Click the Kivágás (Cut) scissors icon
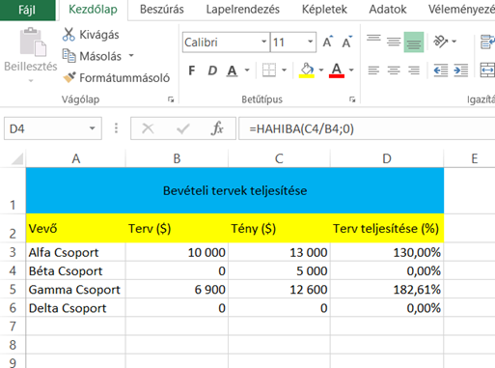The width and height of the screenshot is (495, 368). (69, 35)
